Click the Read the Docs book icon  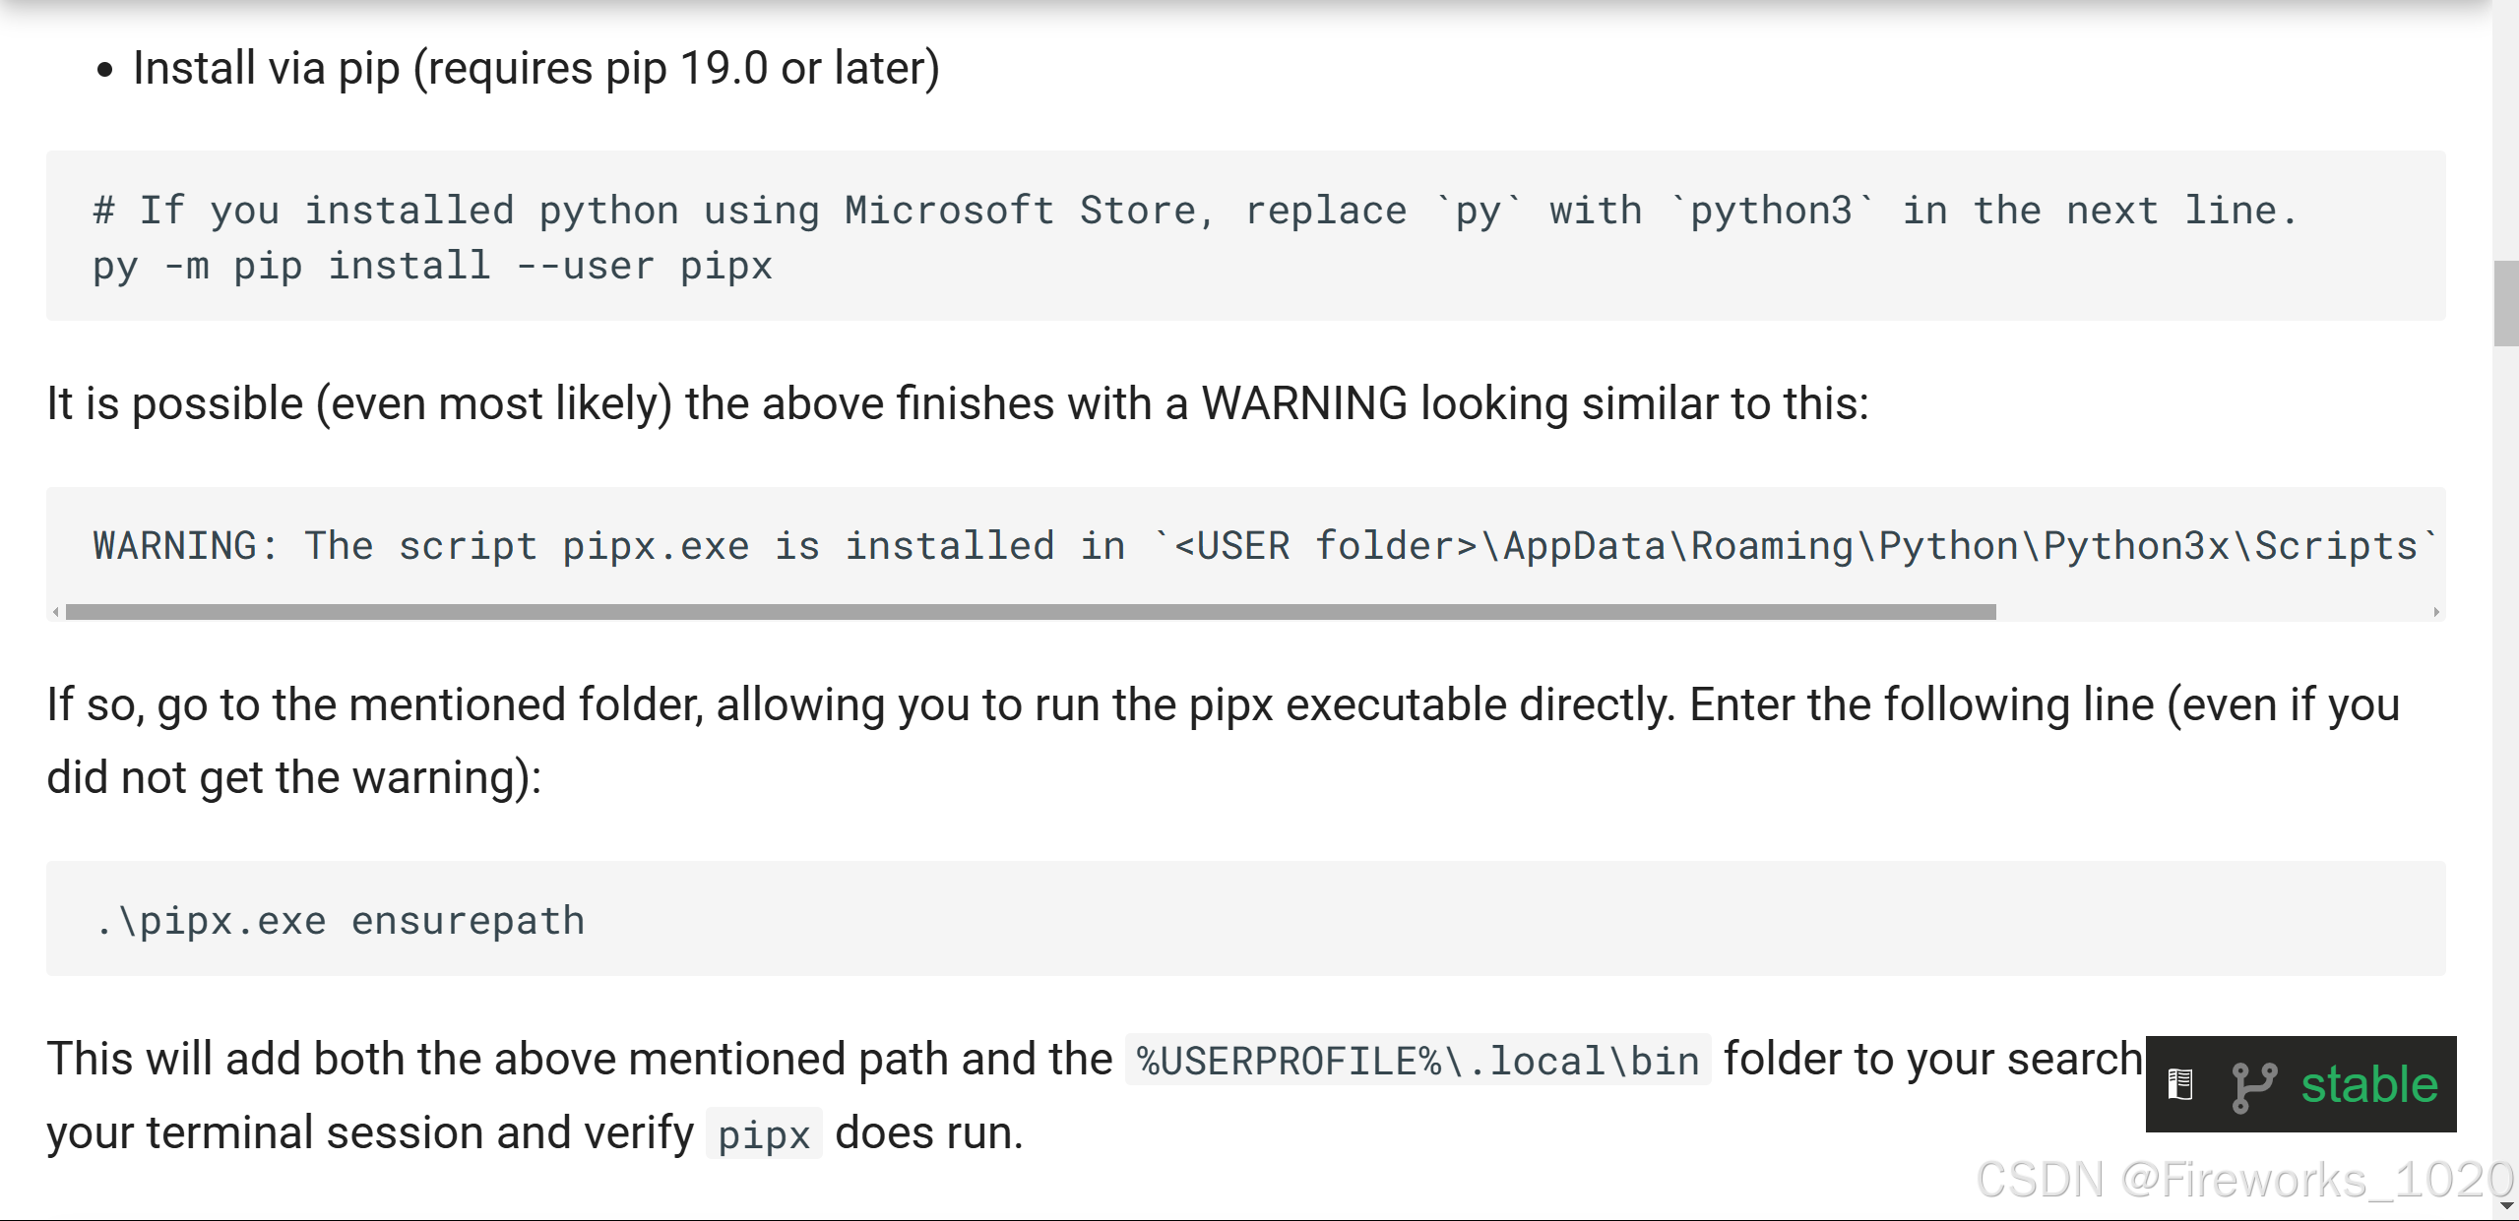(x=2180, y=1085)
